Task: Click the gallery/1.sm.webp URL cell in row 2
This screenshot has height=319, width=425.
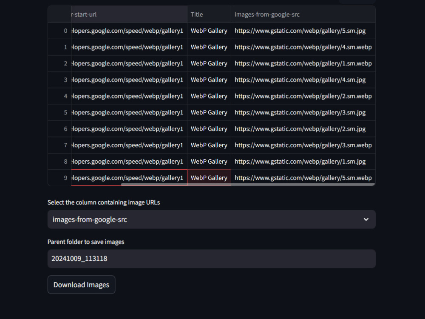Action: pyautogui.click(x=303, y=63)
